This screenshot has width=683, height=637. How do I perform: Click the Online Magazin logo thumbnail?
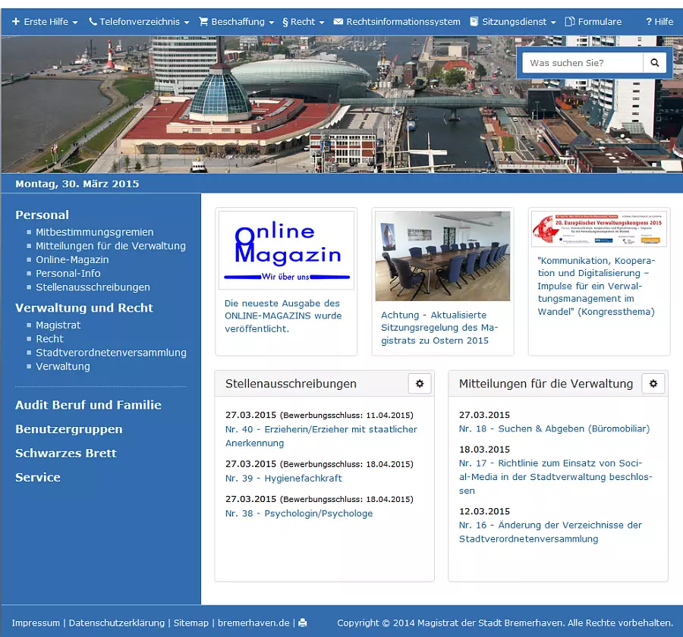click(286, 250)
